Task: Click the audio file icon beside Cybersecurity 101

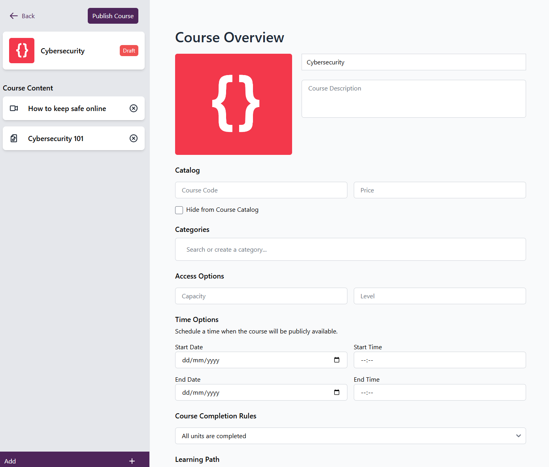Action: tap(14, 138)
